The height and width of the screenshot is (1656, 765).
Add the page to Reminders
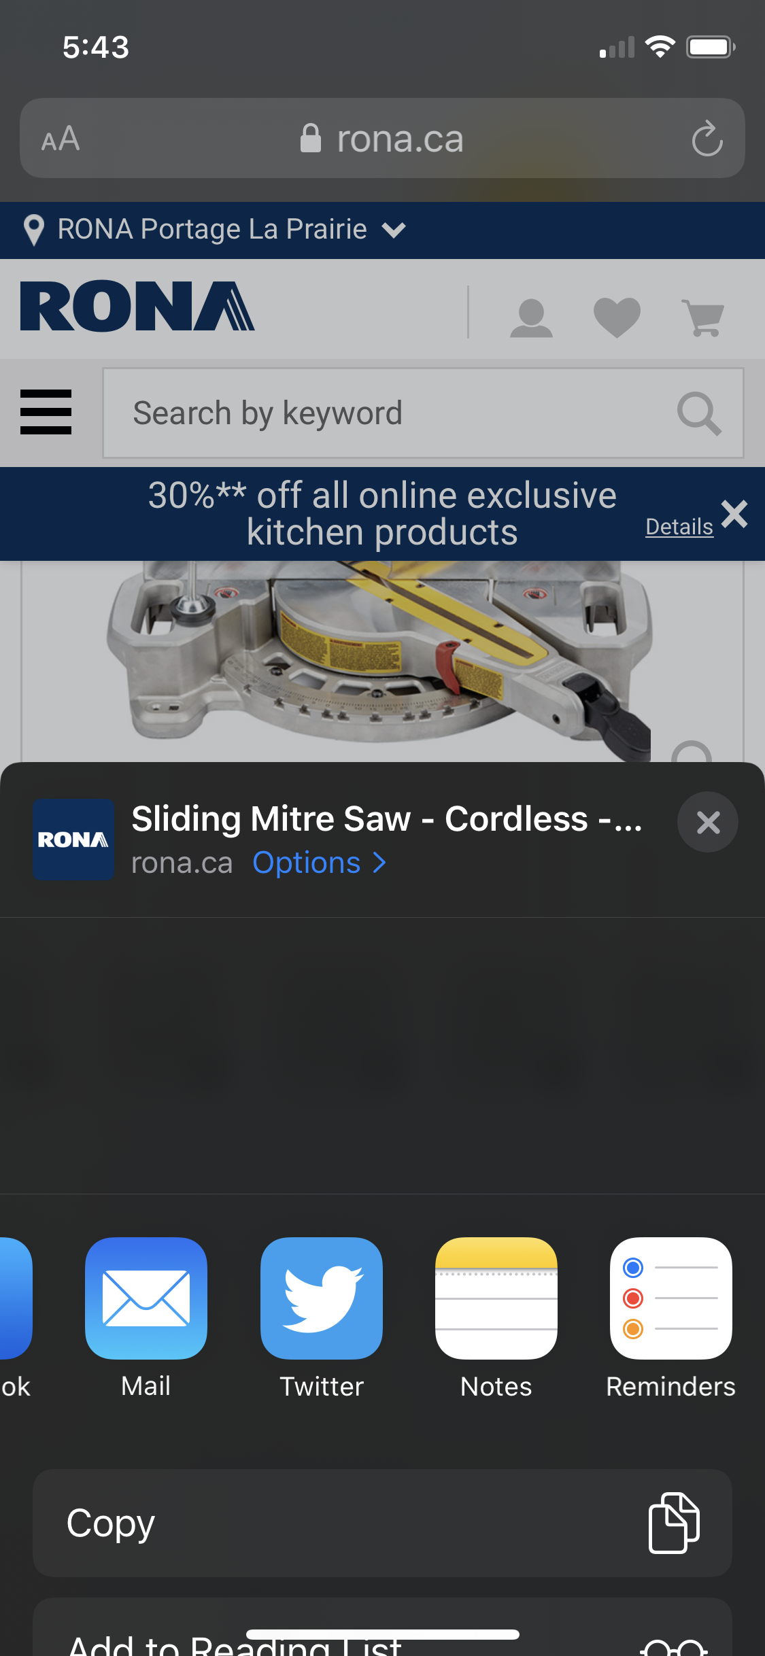671,1298
